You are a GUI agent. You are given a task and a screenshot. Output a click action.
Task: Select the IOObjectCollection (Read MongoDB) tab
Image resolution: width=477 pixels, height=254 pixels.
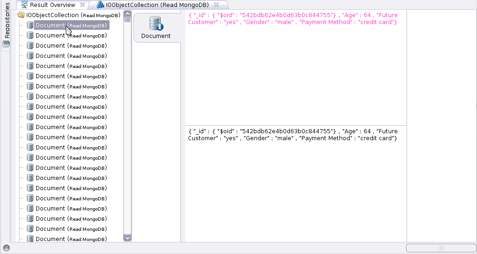pos(157,5)
